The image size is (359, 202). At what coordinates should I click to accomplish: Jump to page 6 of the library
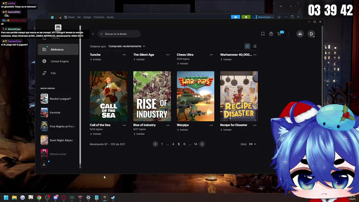[184, 144]
